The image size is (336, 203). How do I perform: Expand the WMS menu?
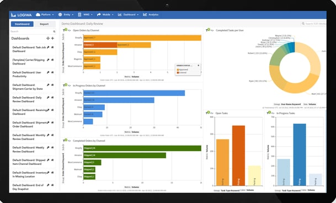pyautogui.click(x=85, y=14)
